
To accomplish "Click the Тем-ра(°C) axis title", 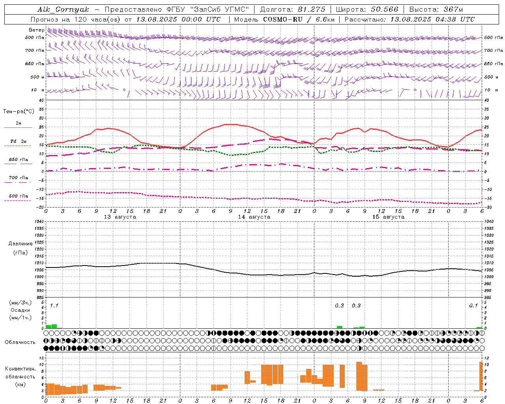I will [x=19, y=112].
